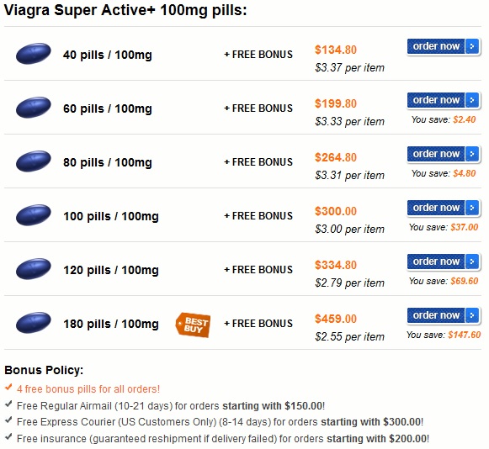This screenshot has width=489, height=449.
Task: Click the $459.00 price text
Action: pyautogui.click(x=336, y=319)
